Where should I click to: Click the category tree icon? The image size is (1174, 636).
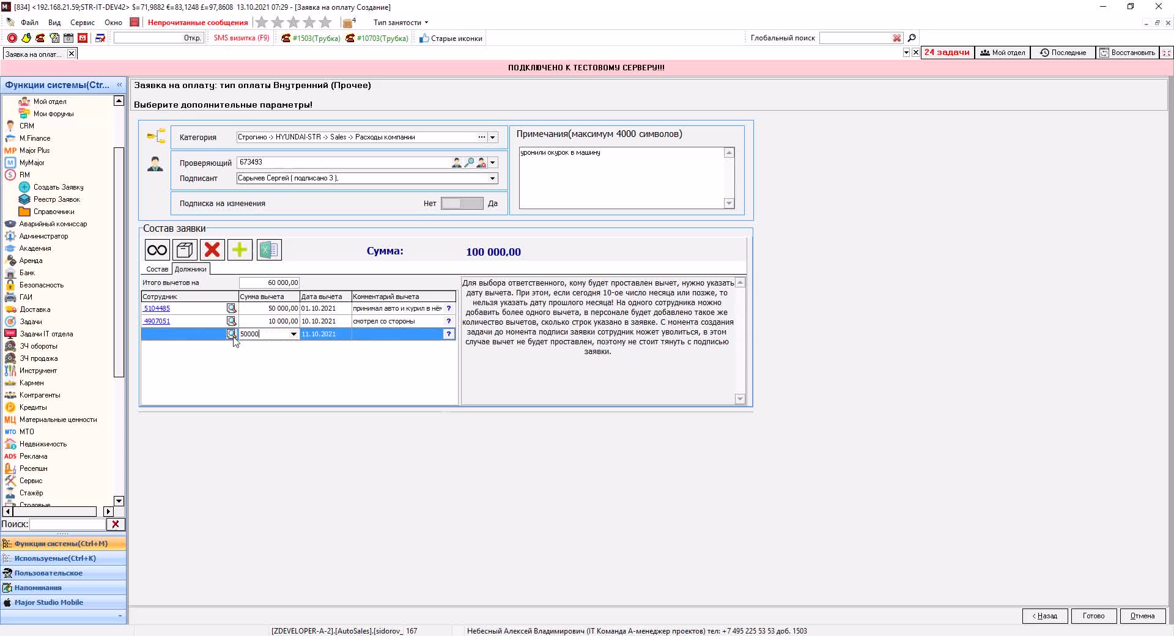(157, 136)
